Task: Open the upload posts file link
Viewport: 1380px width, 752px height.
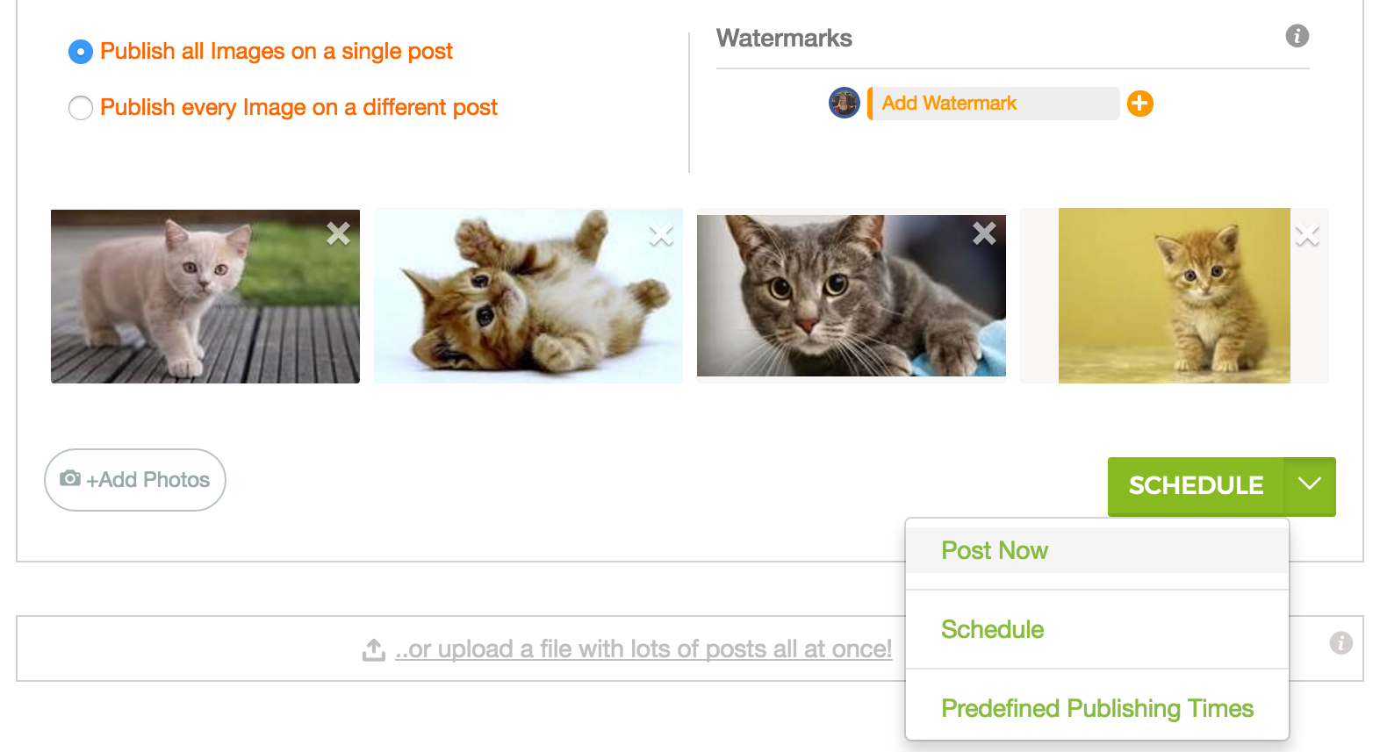Action: pos(643,648)
